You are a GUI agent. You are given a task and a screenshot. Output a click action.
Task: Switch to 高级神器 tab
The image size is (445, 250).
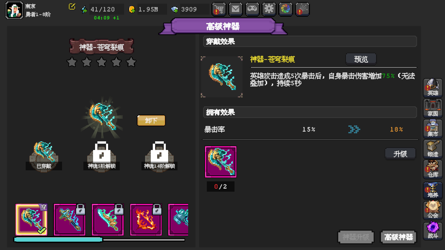(399, 237)
